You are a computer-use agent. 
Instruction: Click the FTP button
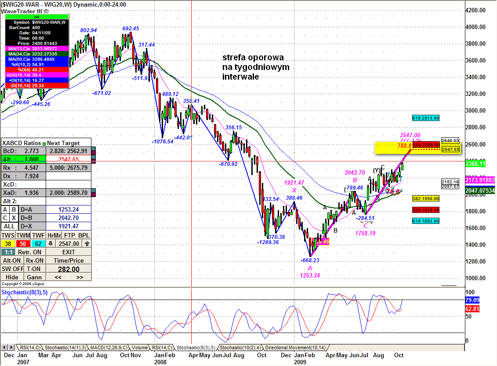click(69, 235)
